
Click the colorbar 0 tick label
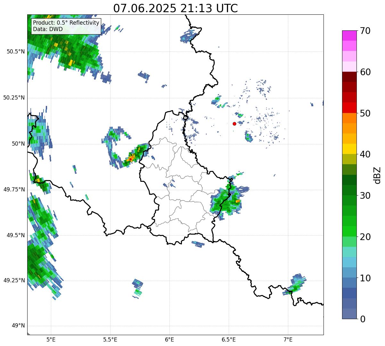363,319
